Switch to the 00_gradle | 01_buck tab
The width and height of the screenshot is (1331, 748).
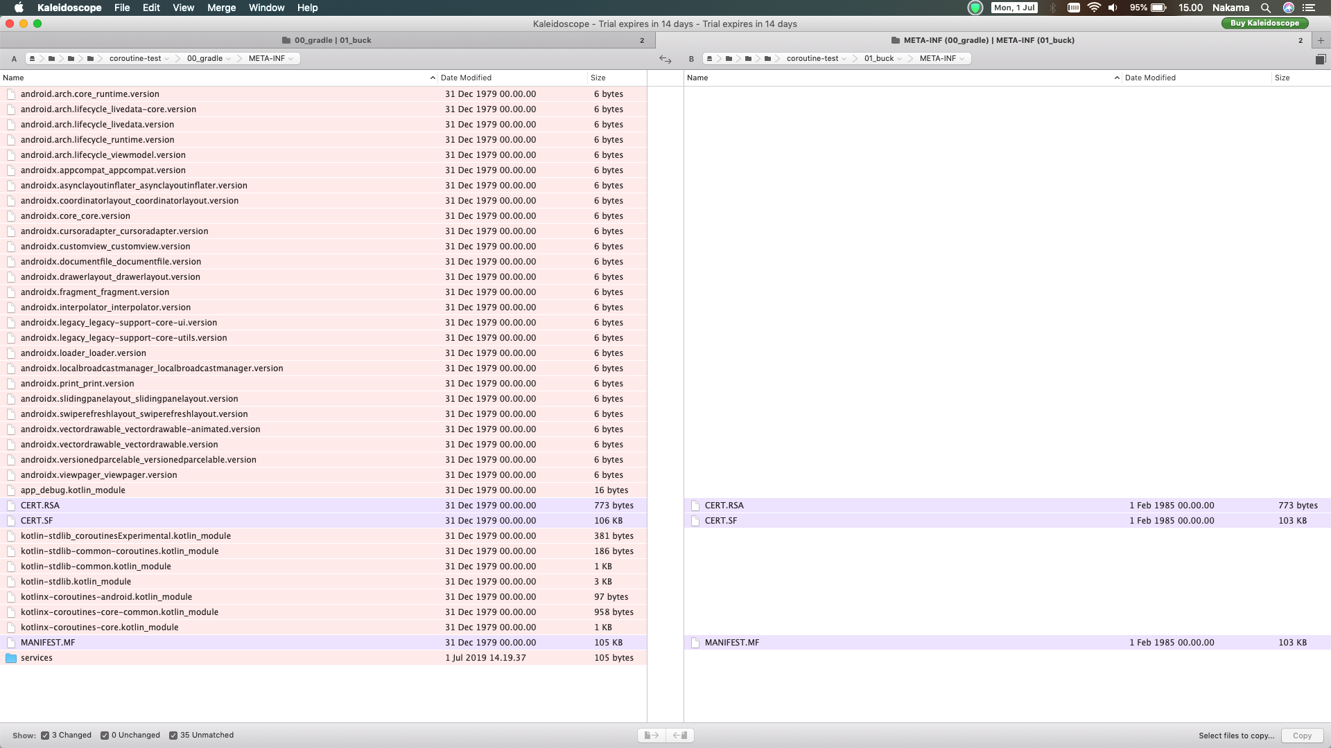click(333, 40)
